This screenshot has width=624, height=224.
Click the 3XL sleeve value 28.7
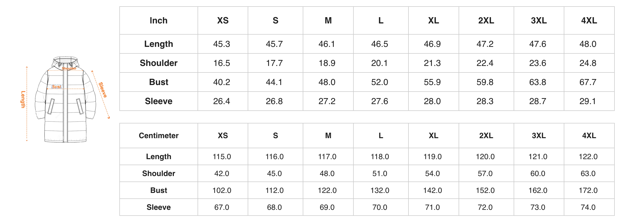[538, 101]
